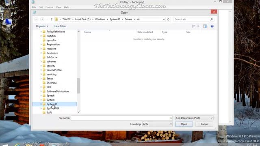Select the SKB folder
This screenshot has width=260, height=146.
49,87
